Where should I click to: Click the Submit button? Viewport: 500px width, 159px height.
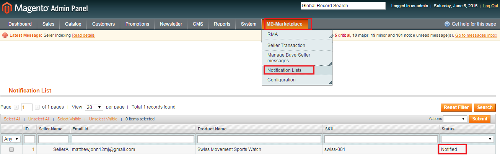[x=480, y=119]
